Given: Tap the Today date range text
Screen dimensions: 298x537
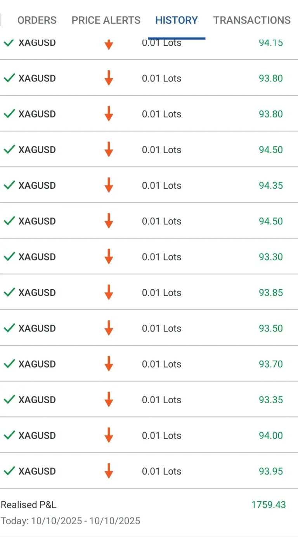Looking at the screenshot, I should pyautogui.click(x=70, y=521).
